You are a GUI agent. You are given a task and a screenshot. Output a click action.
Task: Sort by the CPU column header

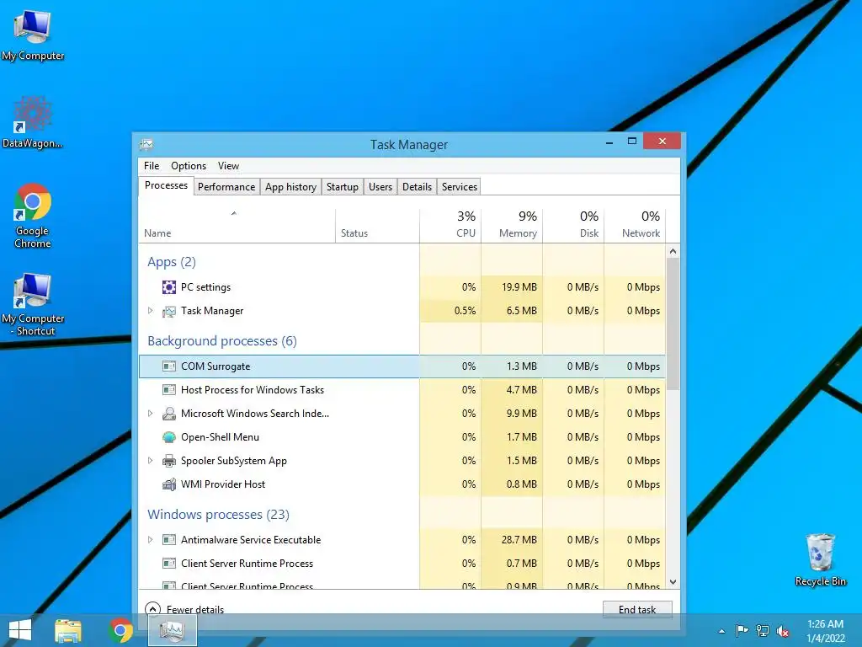(450, 226)
